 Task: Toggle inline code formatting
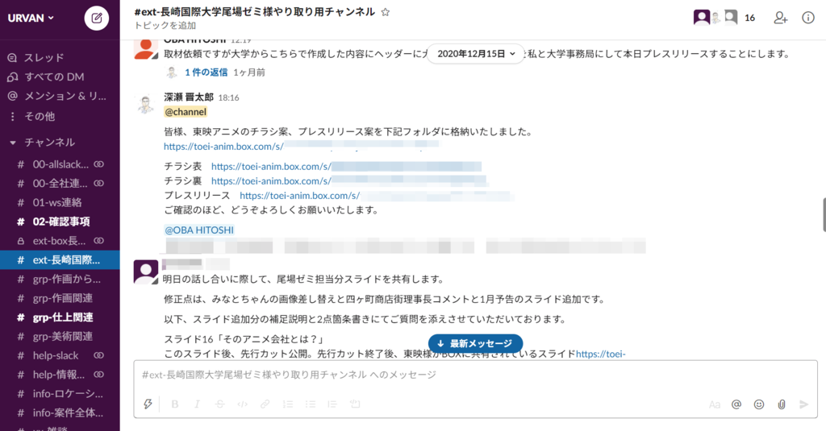point(242,404)
